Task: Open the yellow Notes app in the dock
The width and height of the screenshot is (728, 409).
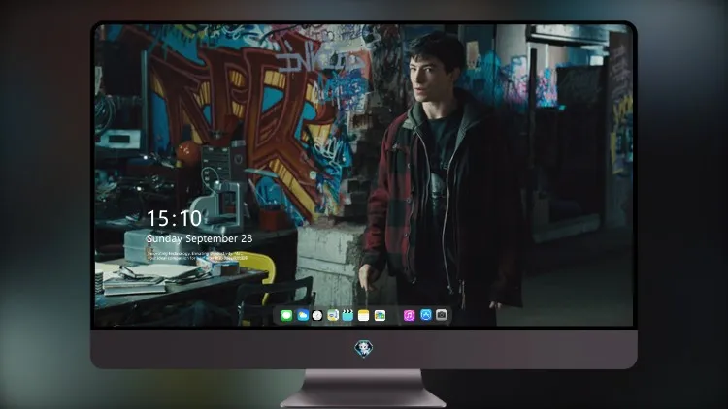Action: [x=364, y=315]
